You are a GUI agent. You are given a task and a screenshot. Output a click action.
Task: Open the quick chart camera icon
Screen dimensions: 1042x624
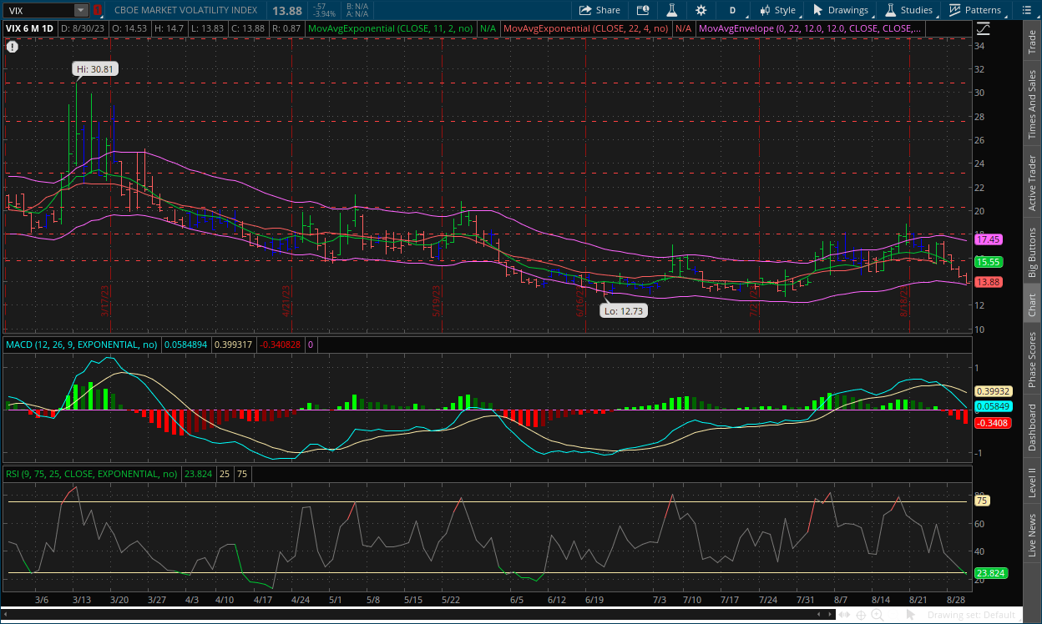642,10
